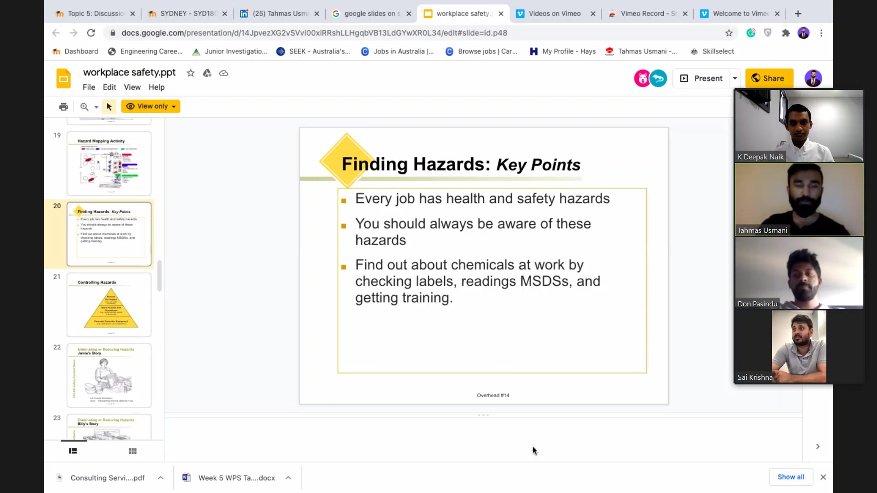This screenshot has height=493, width=877.
Task: Open zoom level dropdown arrow
Action: [x=96, y=107]
